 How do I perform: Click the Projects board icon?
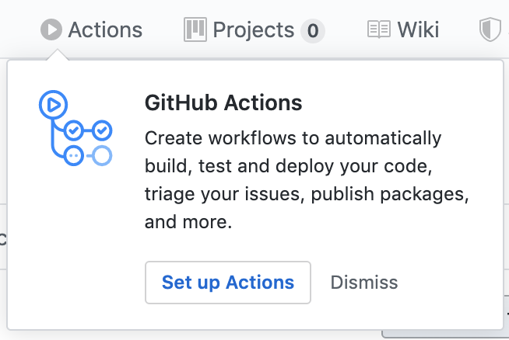click(x=195, y=30)
